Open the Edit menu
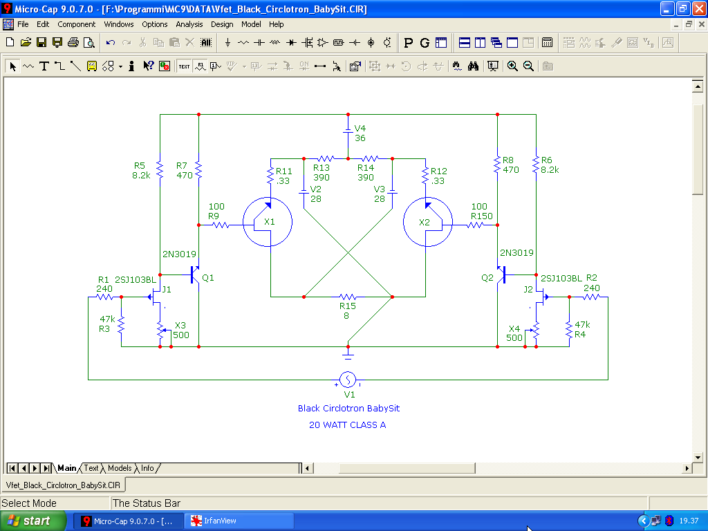 coord(43,24)
